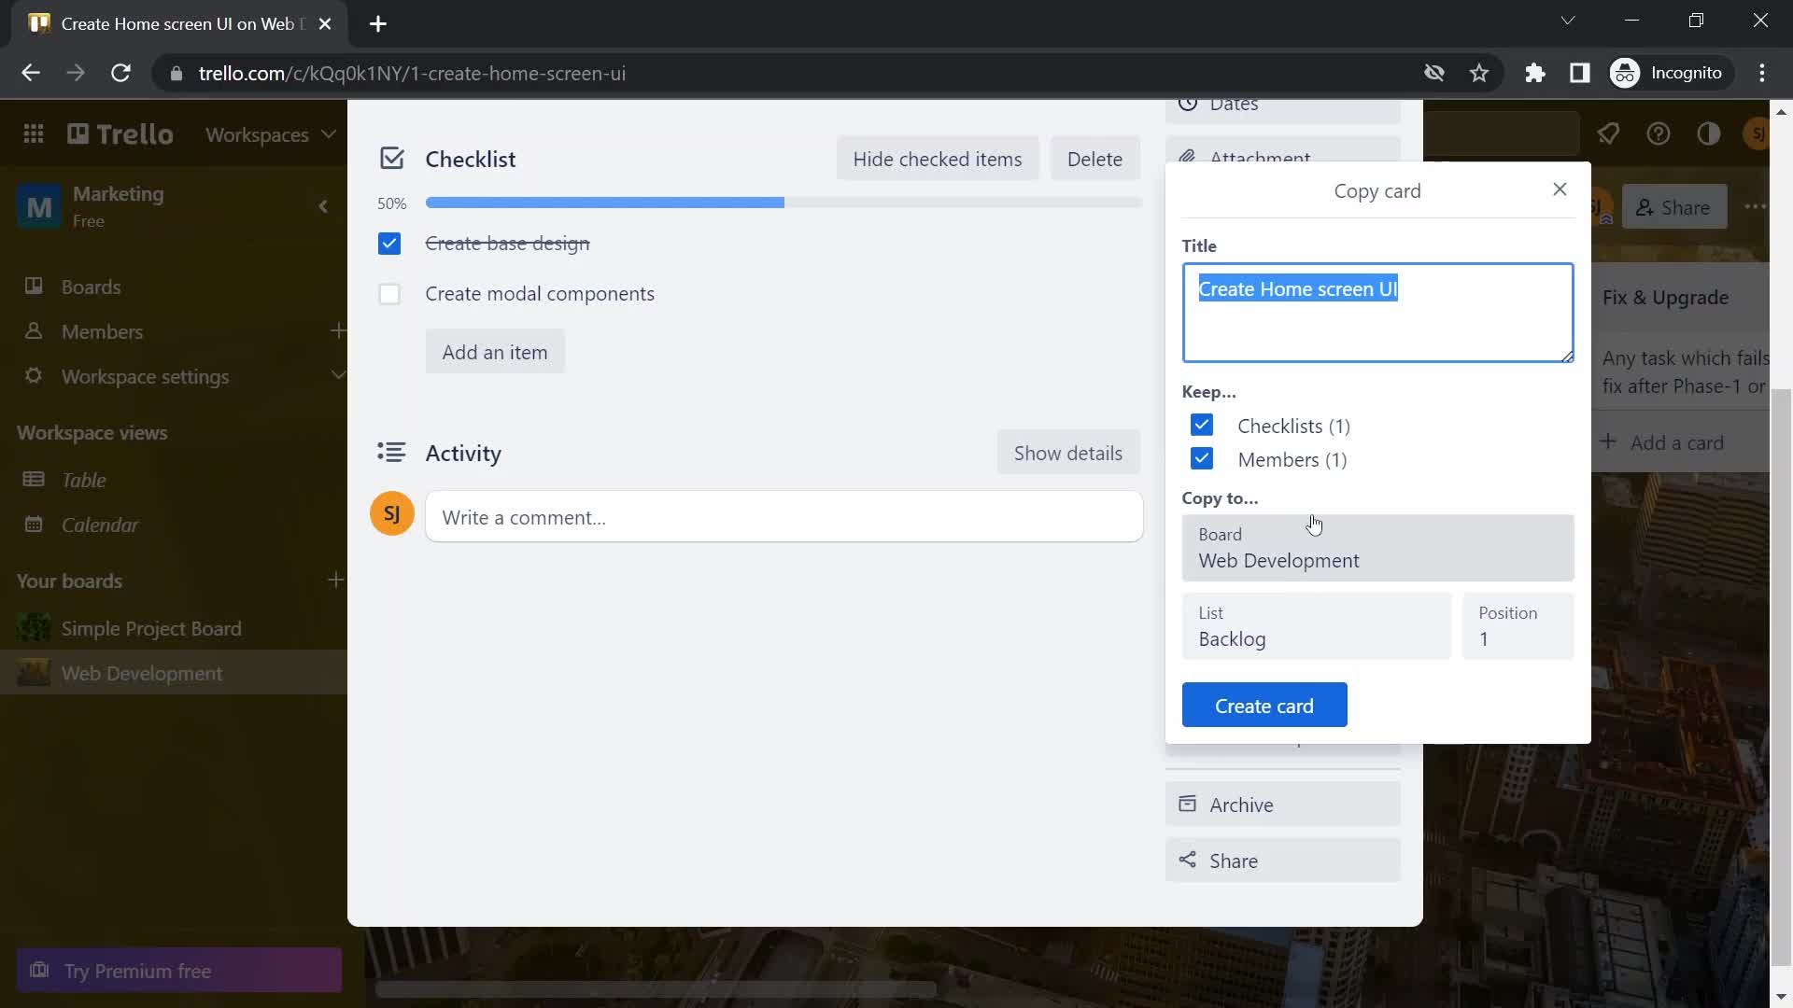Image resolution: width=1793 pixels, height=1008 pixels.
Task: Open the notifications icon in header
Action: (1608, 133)
